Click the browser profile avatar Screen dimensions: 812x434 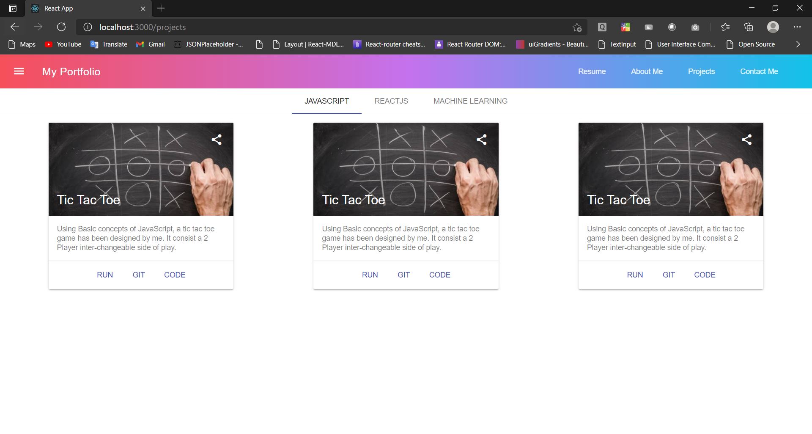tap(773, 27)
